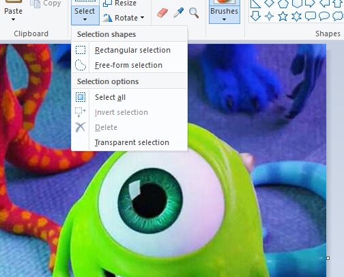Select the Eraser tool
This screenshot has height=277, width=344.
162,13
